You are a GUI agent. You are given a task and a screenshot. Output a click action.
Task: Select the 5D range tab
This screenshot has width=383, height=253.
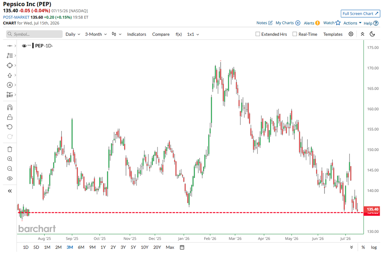tap(36, 247)
